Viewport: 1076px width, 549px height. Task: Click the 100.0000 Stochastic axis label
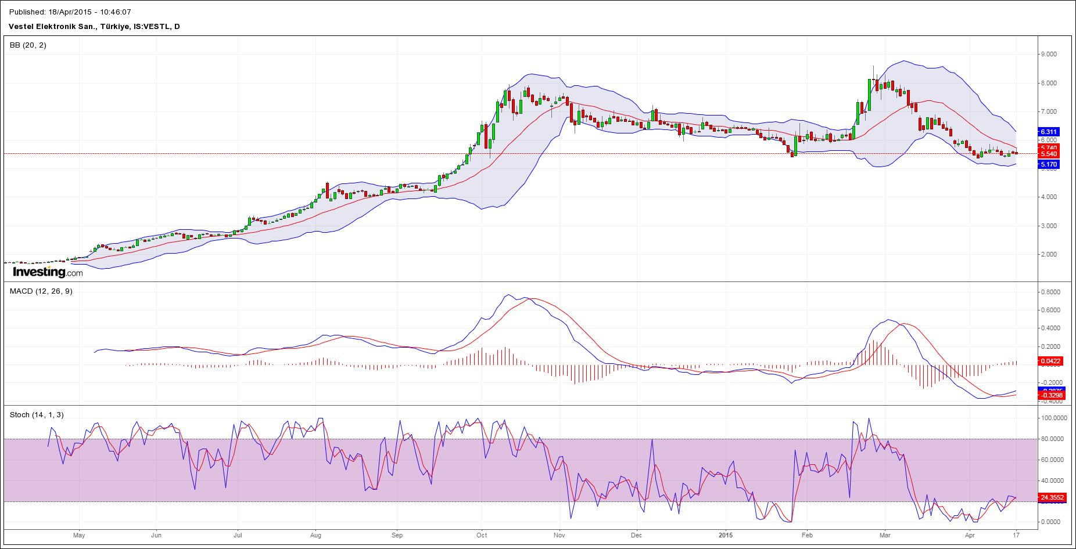(x=1054, y=418)
